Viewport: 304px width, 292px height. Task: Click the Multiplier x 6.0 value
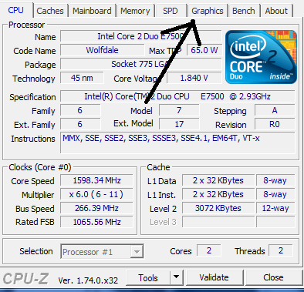click(x=96, y=194)
